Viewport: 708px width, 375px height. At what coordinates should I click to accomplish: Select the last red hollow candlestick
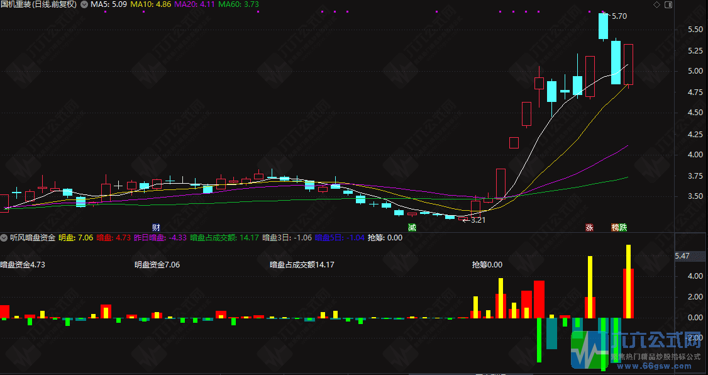(629, 65)
